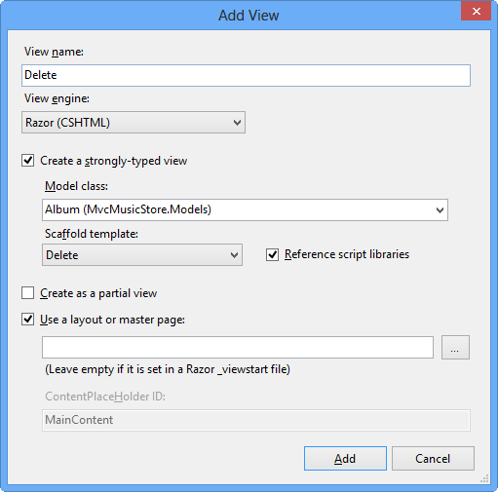Click the View name input field

pos(246,75)
